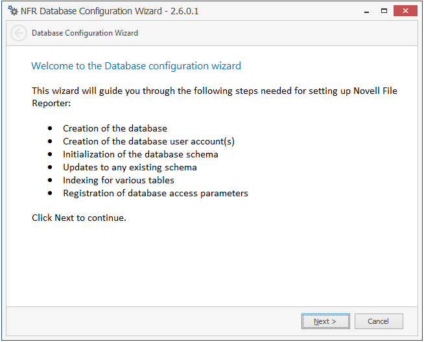Click 'Initialization of the database schema' text
The height and width of the screenshot is (342, 424).
[x=140, y=154]
